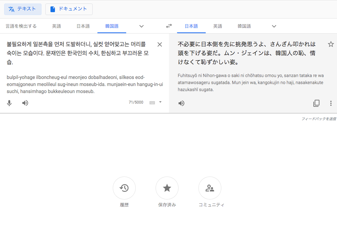
Task: Switch target language to 英語
Action: click(x=218, y=26)
